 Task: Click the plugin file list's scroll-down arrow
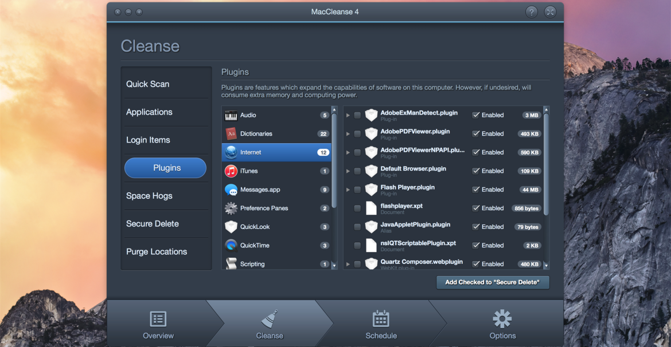(x=546, y=266)
